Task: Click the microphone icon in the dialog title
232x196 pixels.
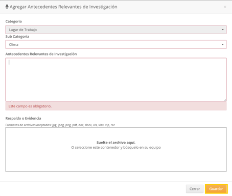Action: [7, 7]
